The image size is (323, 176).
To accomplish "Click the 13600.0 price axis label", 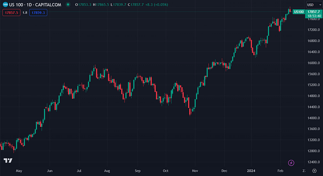I will [314, 129].
